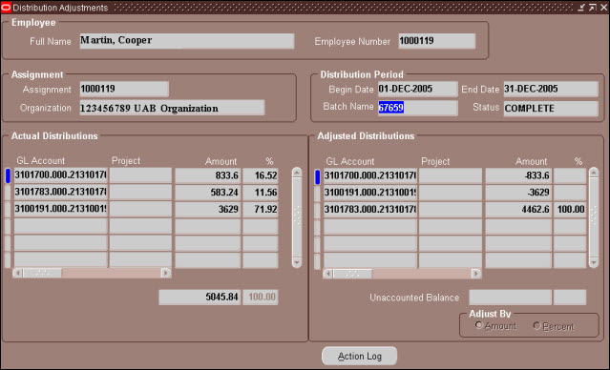Click the Actual Distributions scroll down arrow
This screenshot has width=610, height=370.
pyautogui.click(x=297, y=262)
